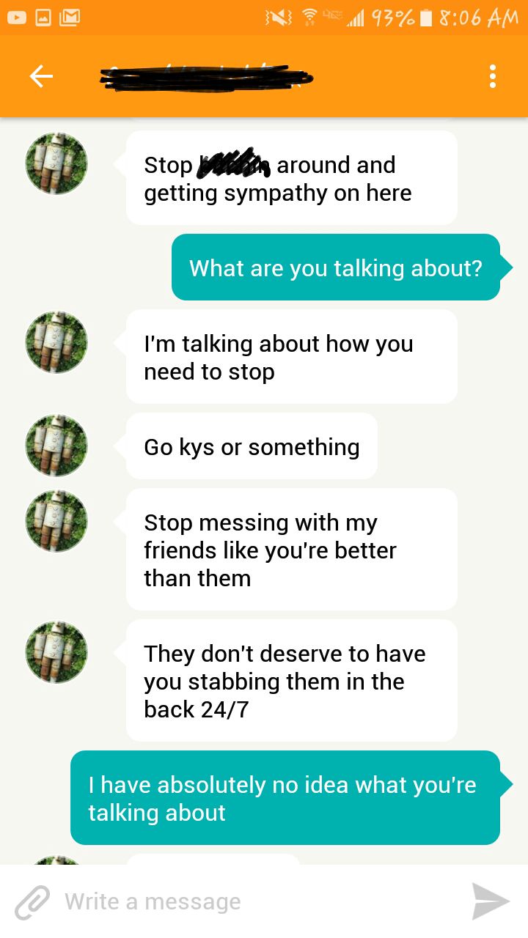Open the three-dot overflow menu
This screenshot has width=528, height=938.
(493, 76)
